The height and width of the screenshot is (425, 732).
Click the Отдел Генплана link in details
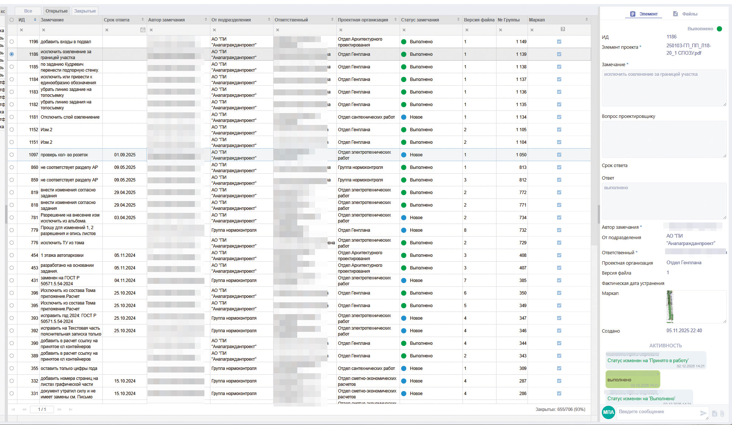click(684, 263)
